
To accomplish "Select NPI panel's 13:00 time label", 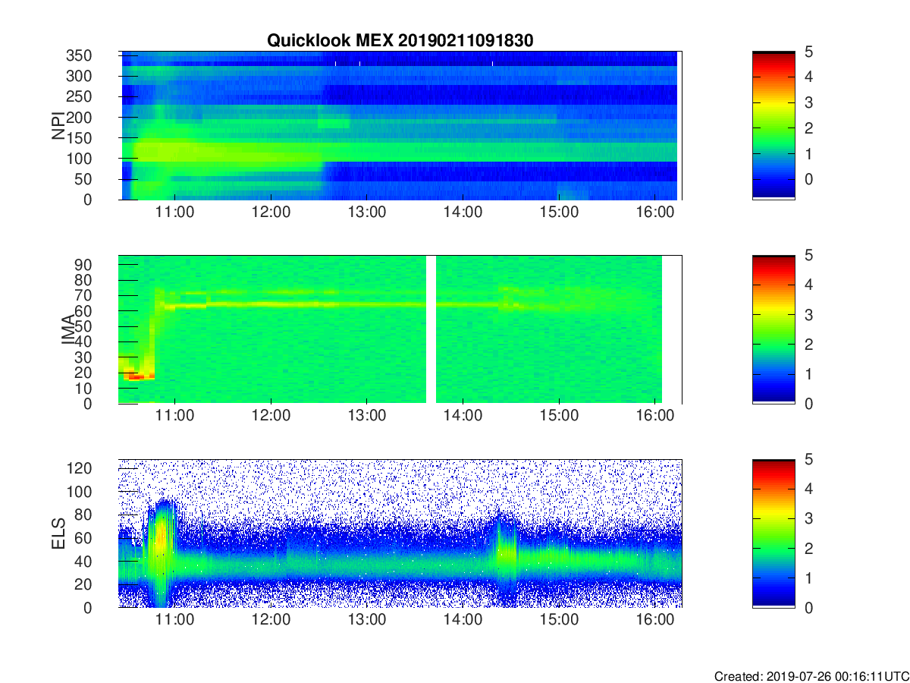I will pyautogui.click(x=367, y=212).
